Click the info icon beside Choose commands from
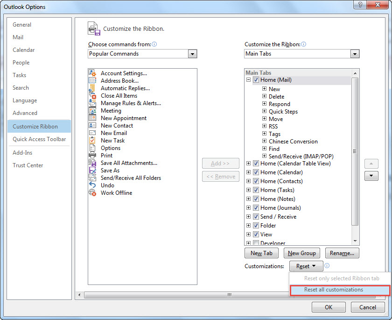392x320 pixels. tap(154, 44)
